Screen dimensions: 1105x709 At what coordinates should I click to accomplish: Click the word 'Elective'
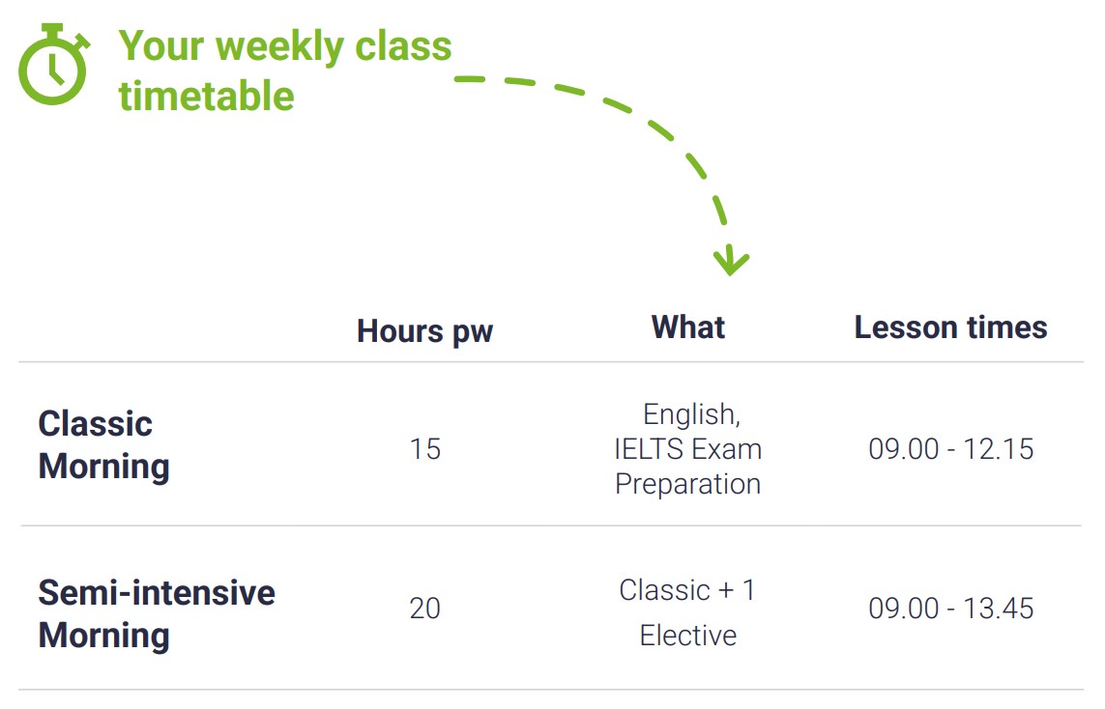click(x=687, y=636)
